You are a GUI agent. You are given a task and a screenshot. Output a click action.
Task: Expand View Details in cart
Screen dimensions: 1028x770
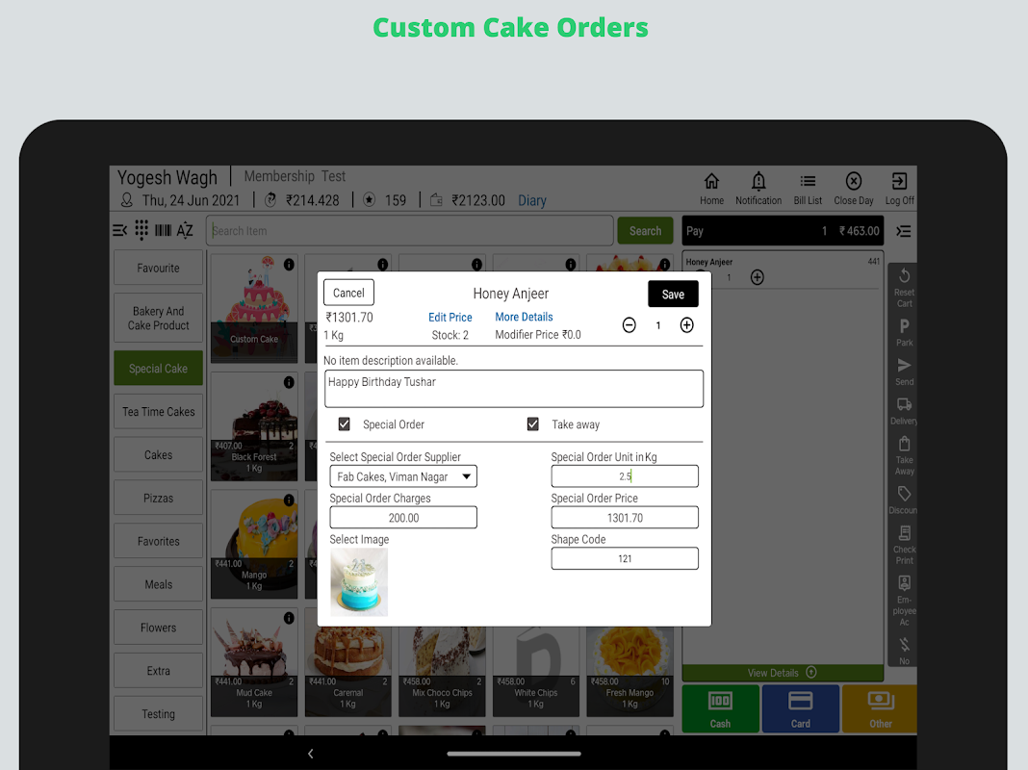coord(783,673)
